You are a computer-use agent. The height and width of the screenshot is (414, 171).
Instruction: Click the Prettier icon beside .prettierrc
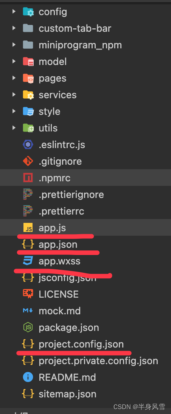click(x=28, y=211)
